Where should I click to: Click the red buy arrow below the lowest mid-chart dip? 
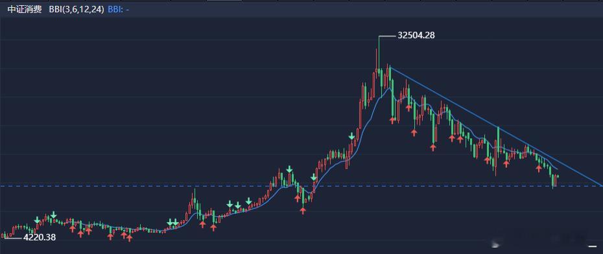point(303,211)
